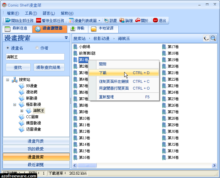
Task: Select 99漫畫 site in tree
Action: [x=32, y=86]
